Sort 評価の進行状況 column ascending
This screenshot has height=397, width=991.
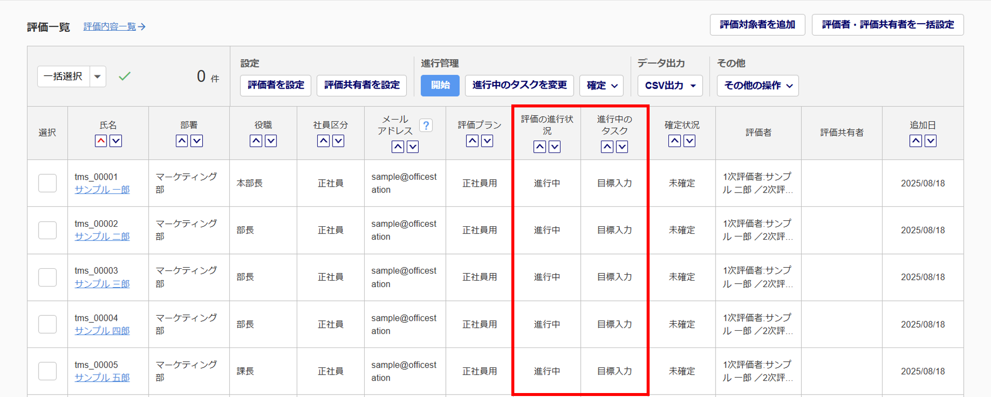tap(540, 147)
